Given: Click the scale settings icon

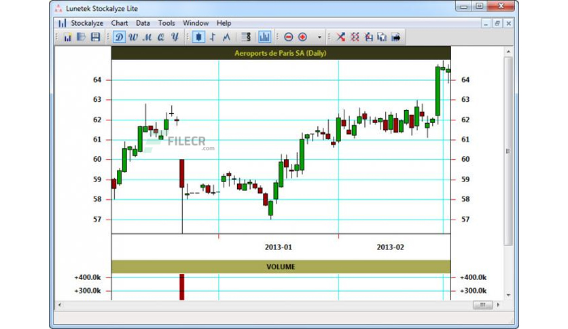Looking at the screenshot, I should [246, 37].
